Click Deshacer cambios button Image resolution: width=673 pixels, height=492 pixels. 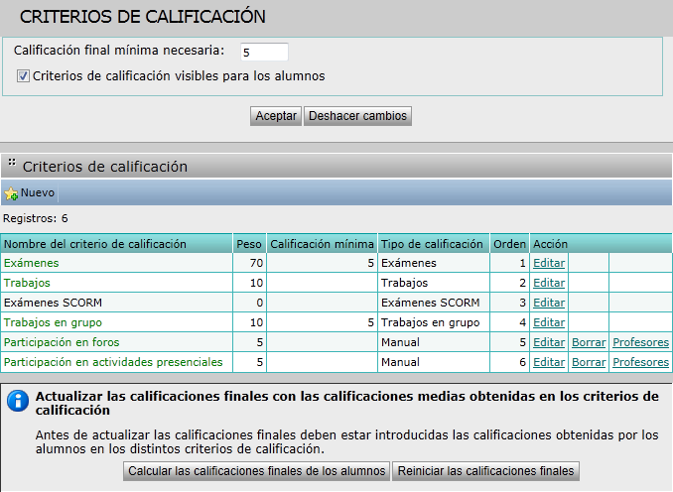357,116
